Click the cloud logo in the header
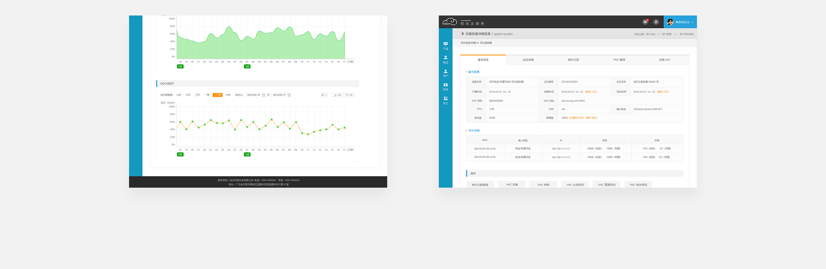Screen dimensions: 826x269 (x=450, y=22)
